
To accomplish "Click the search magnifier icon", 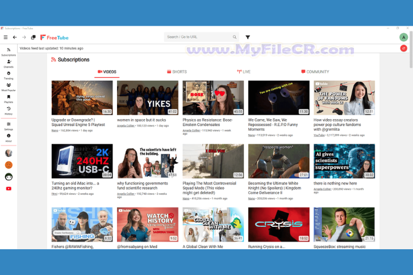I will (235, 37).
